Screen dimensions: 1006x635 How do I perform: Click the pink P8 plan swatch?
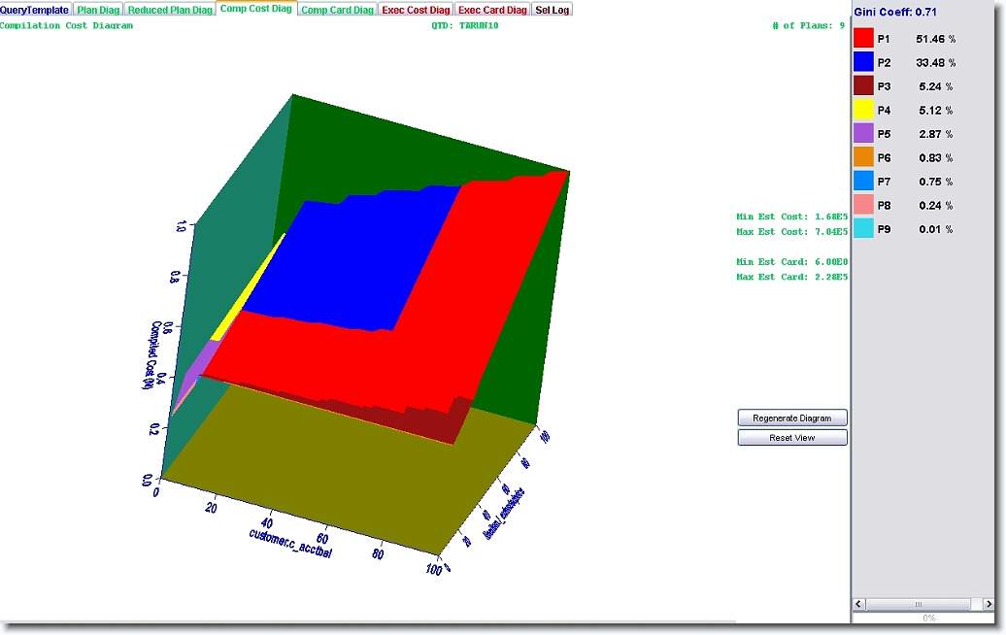[x=863, y=206]
